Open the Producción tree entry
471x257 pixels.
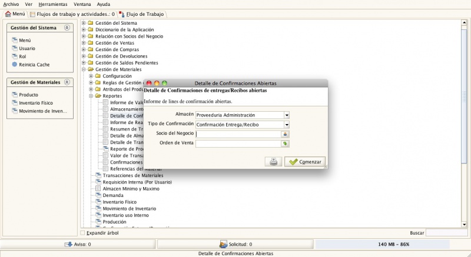pyautogui.click(x=114, y=222)
